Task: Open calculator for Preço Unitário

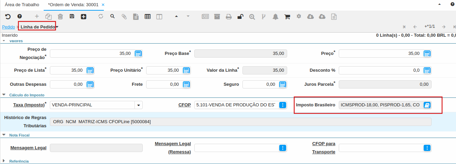Action: tap(186, 70)
